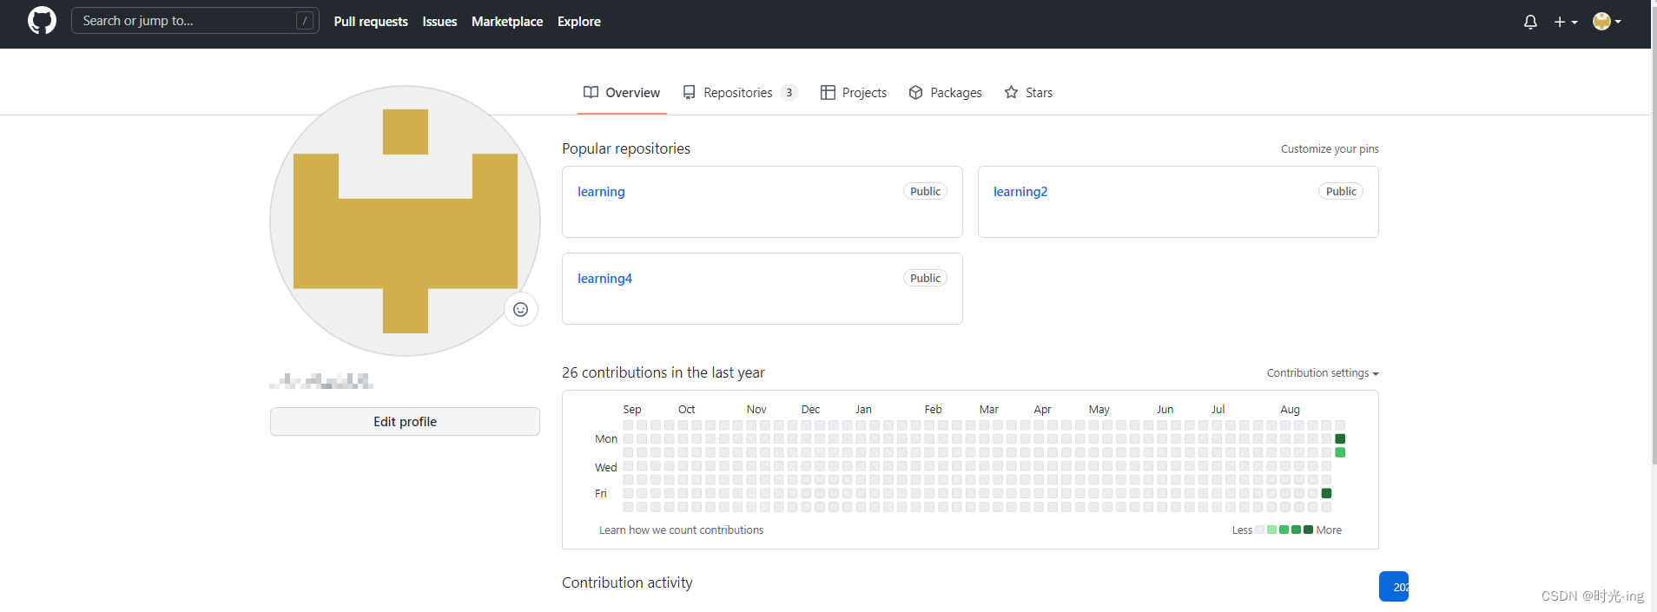Click Customize your pins
1657x612 pixels.
[1330, 149]
